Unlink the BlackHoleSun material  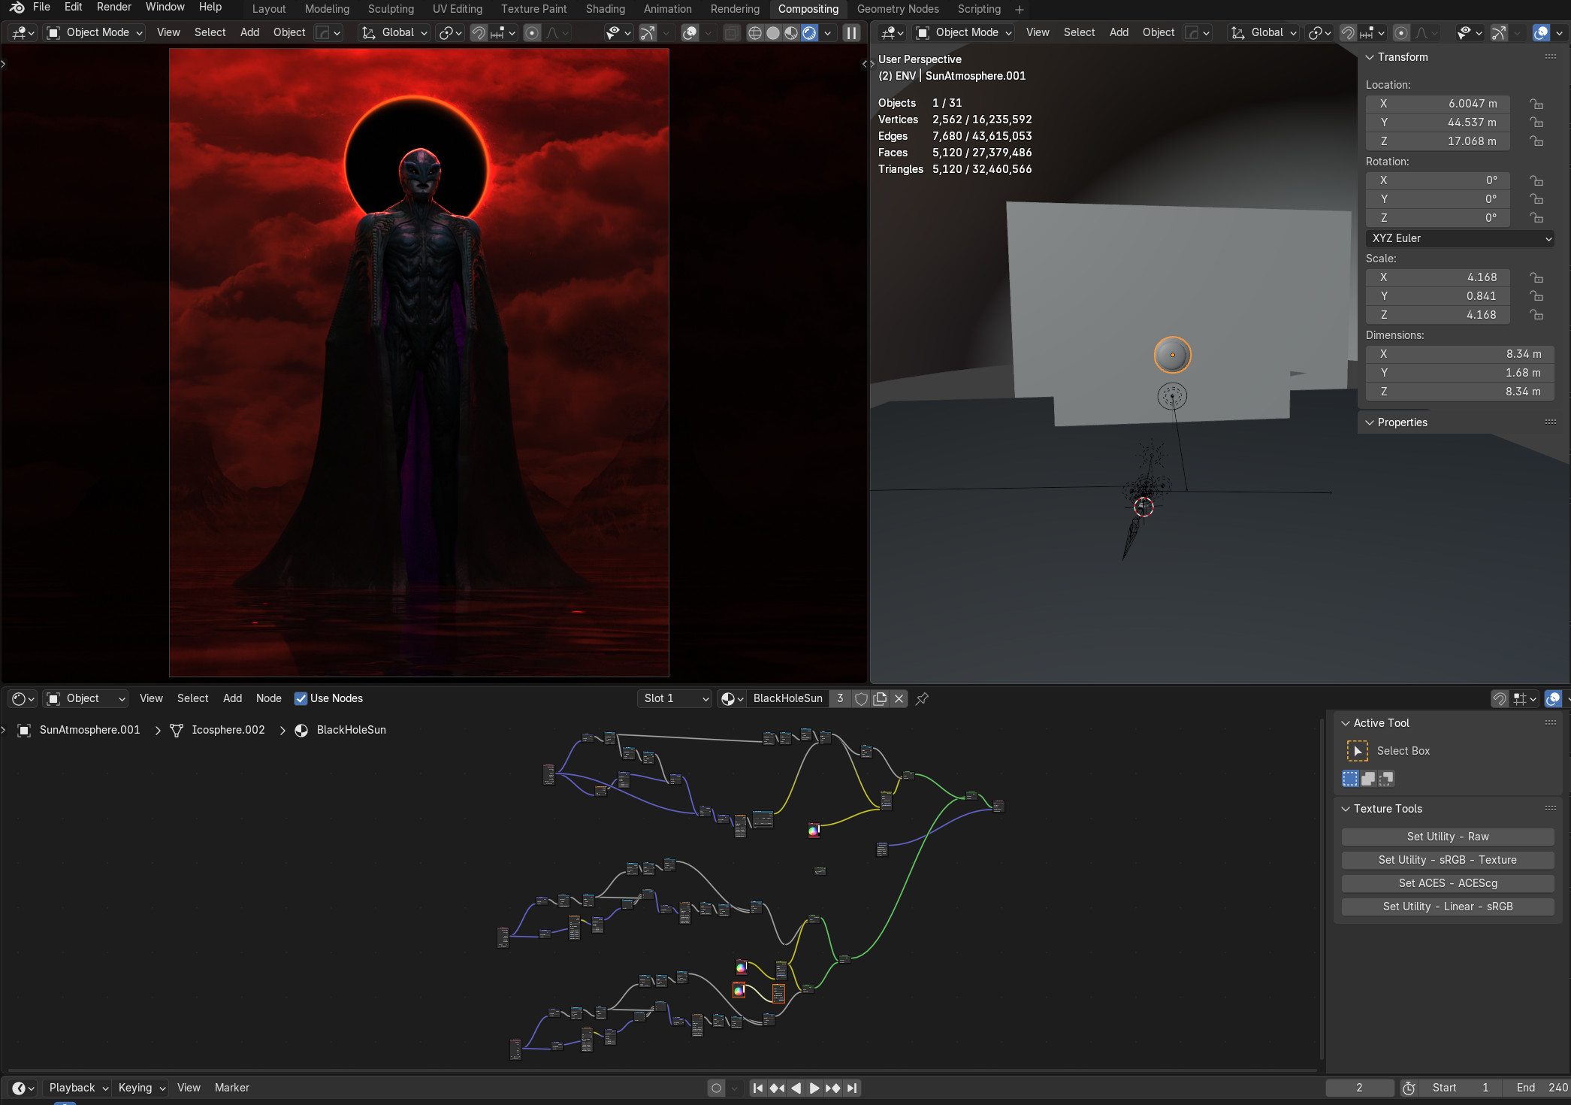click(899, 698)
